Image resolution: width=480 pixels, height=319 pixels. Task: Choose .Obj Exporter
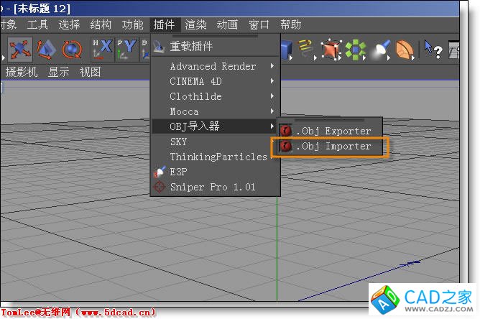click(x=330, y=131)
